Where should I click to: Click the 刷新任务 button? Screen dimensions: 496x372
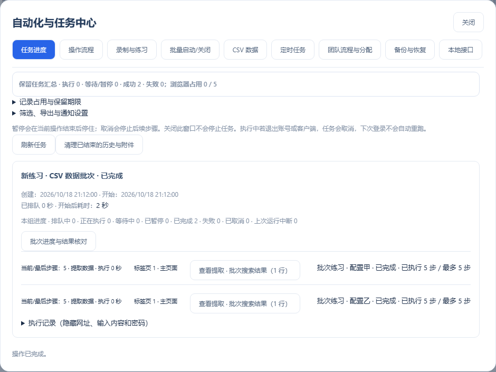click(x=34, y=145)
